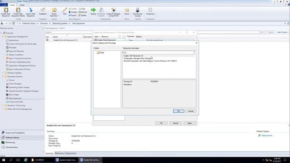This screenshot has height=163, width=290.
Task: Collapse Operating Systems tree node
Action: (x=3, y=77)
